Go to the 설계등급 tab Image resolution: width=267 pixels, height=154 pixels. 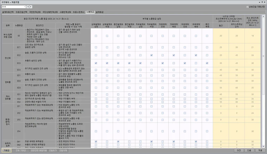click(100, 12)
